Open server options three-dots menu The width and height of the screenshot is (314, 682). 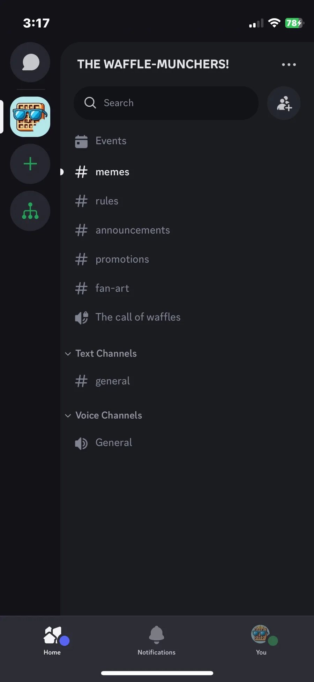(289, 65)
